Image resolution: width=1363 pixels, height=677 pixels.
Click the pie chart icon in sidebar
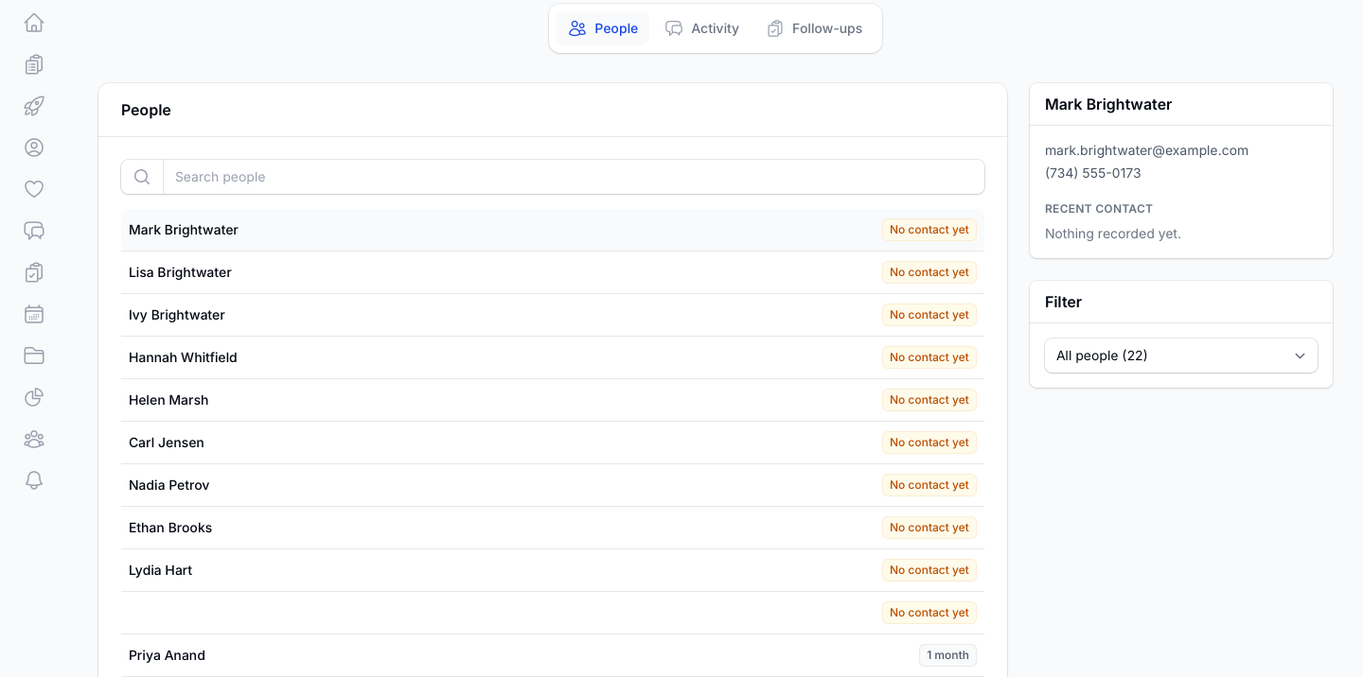pos(34,397)
